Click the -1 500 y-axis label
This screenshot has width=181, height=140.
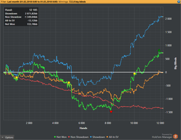(x=169, y=112)
